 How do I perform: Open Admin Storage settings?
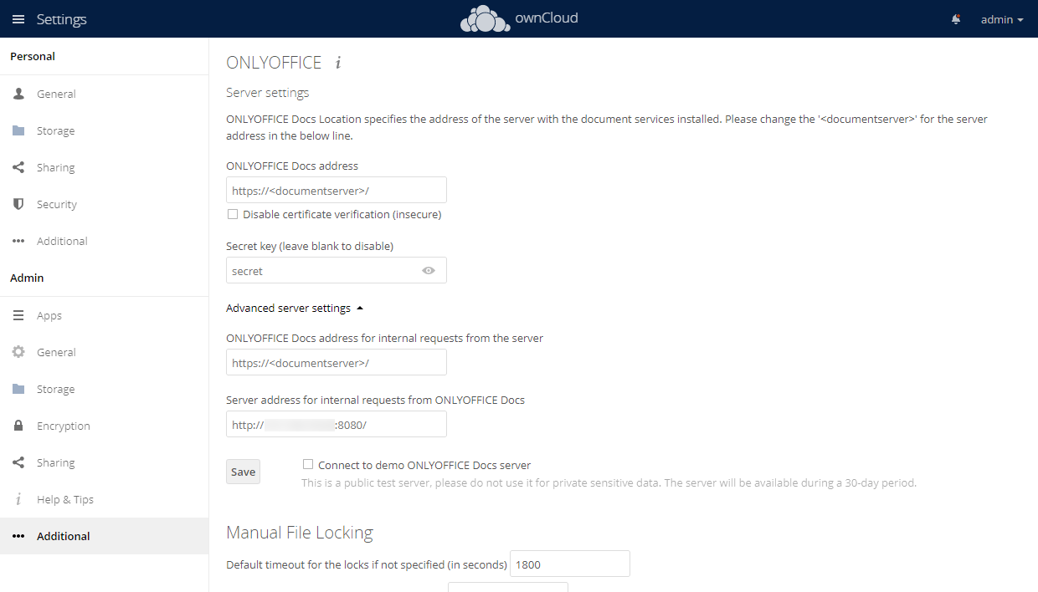coord(55,389)
